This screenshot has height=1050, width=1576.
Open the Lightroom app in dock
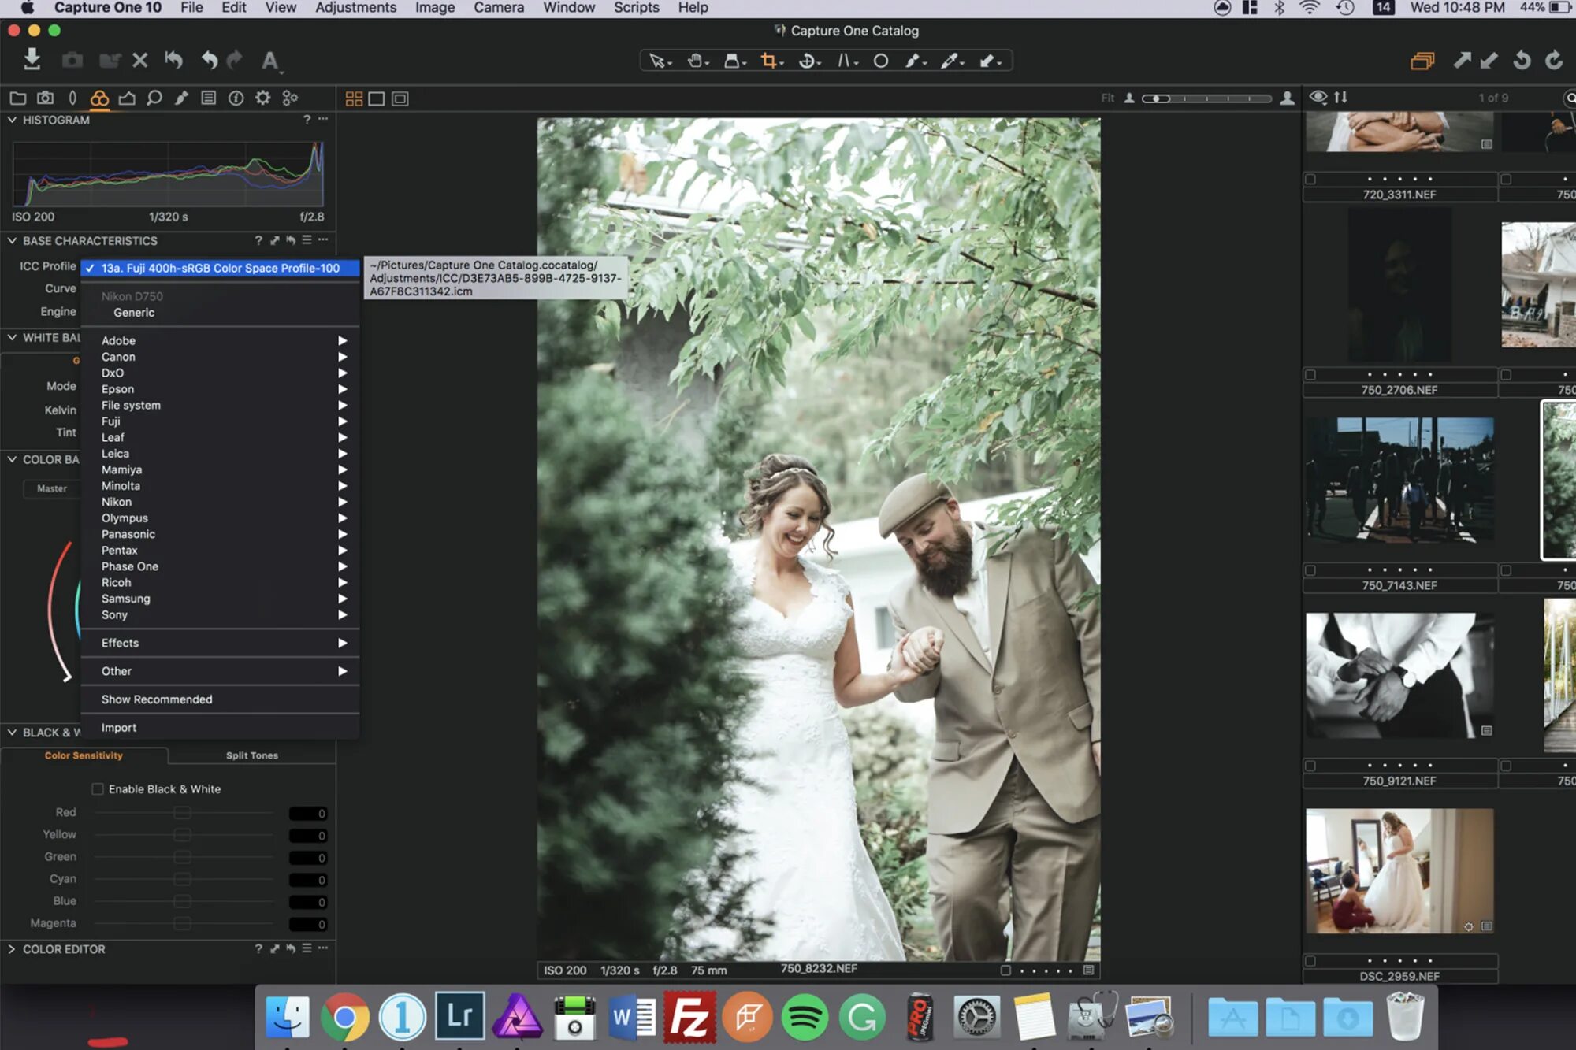tap(459, 1015)
